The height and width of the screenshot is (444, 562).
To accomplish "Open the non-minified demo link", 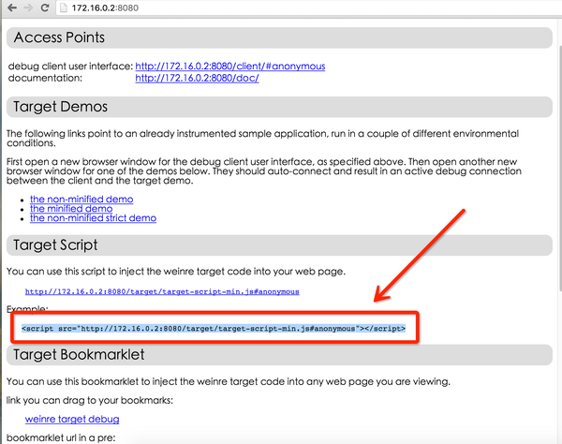I will [81, 200].
